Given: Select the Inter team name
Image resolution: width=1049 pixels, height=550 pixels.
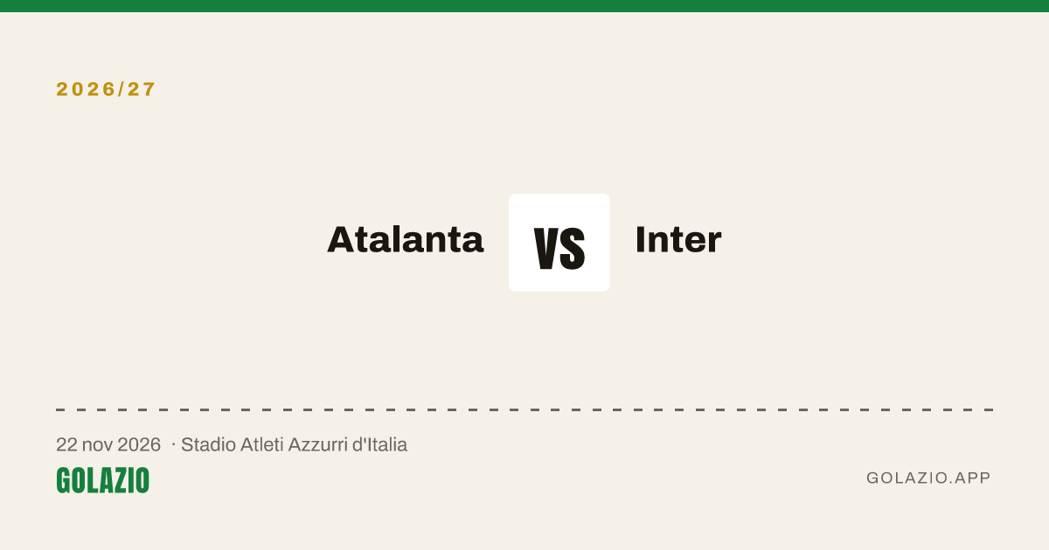Looking at the screenshot, I should (678, 239).
